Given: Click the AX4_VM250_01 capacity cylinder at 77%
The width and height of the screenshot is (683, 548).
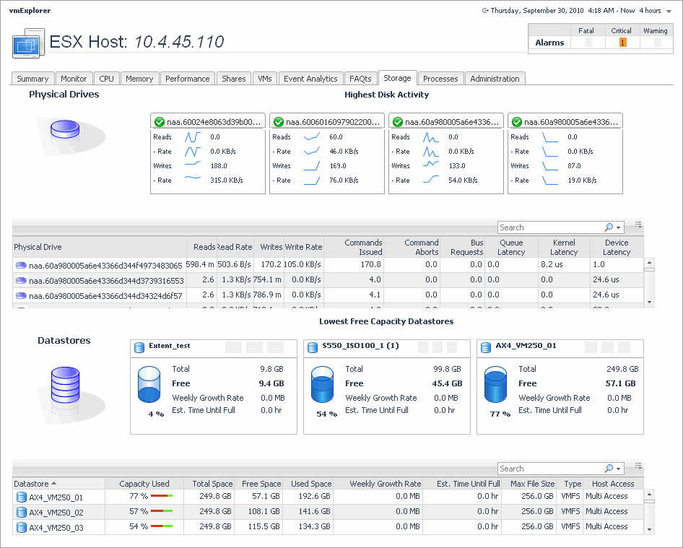Looking at the screenshot, I should [x=495, y=384].
